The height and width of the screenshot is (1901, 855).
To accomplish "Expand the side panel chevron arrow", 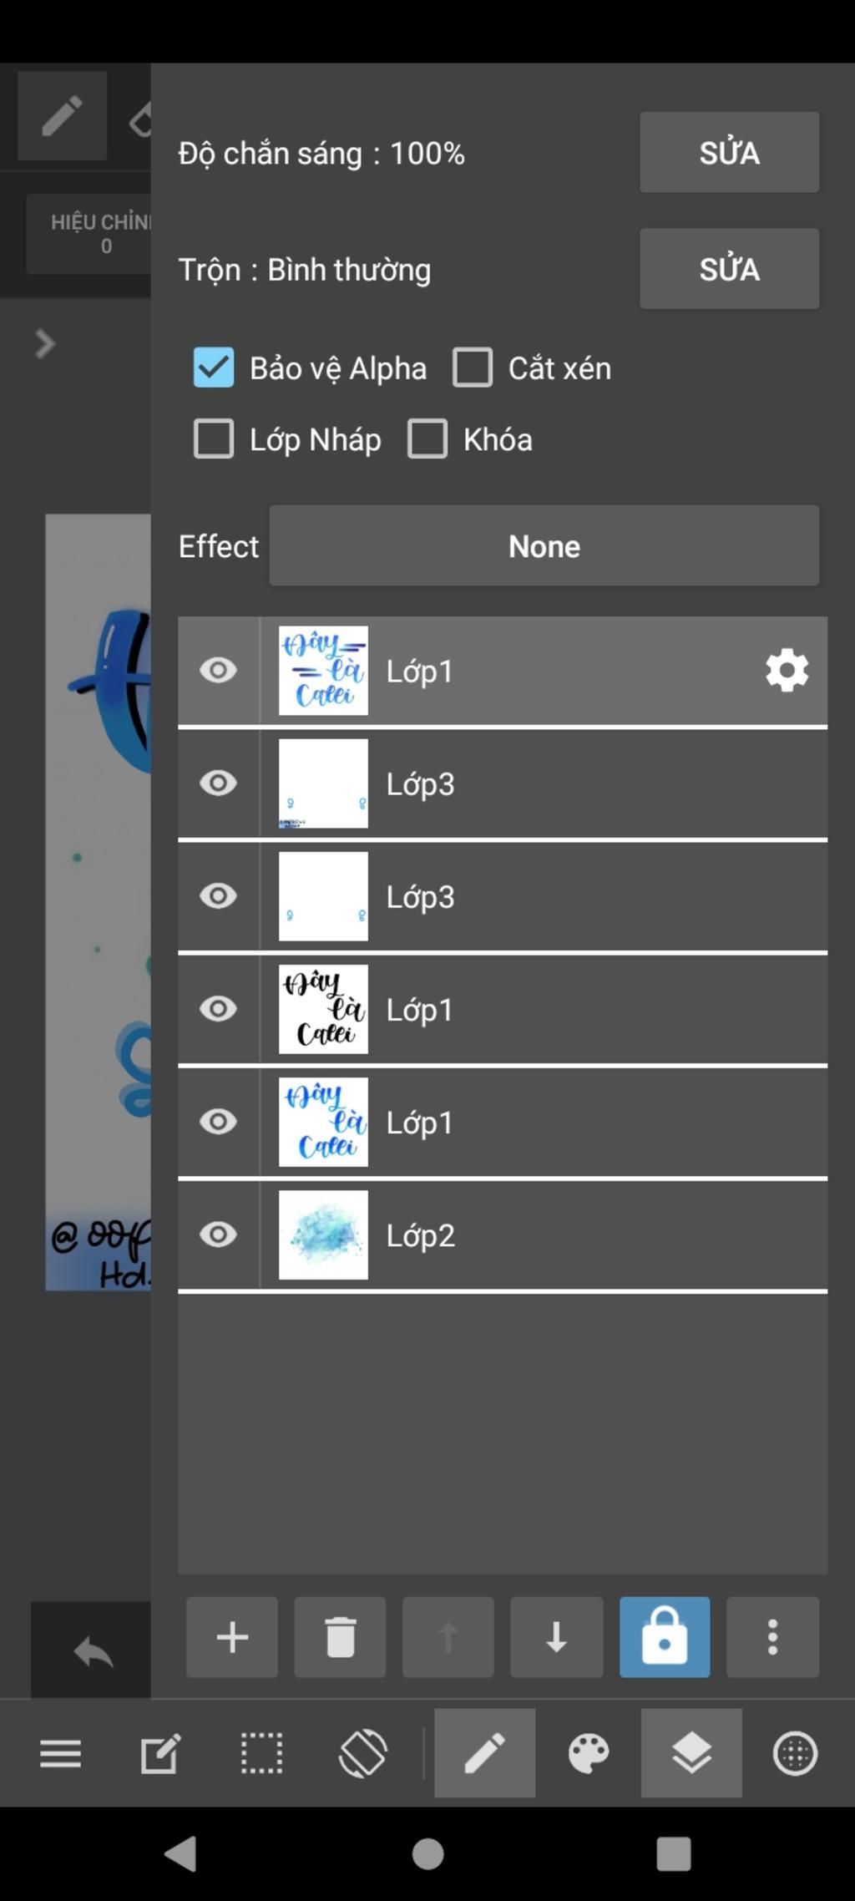I will point(45,343).
